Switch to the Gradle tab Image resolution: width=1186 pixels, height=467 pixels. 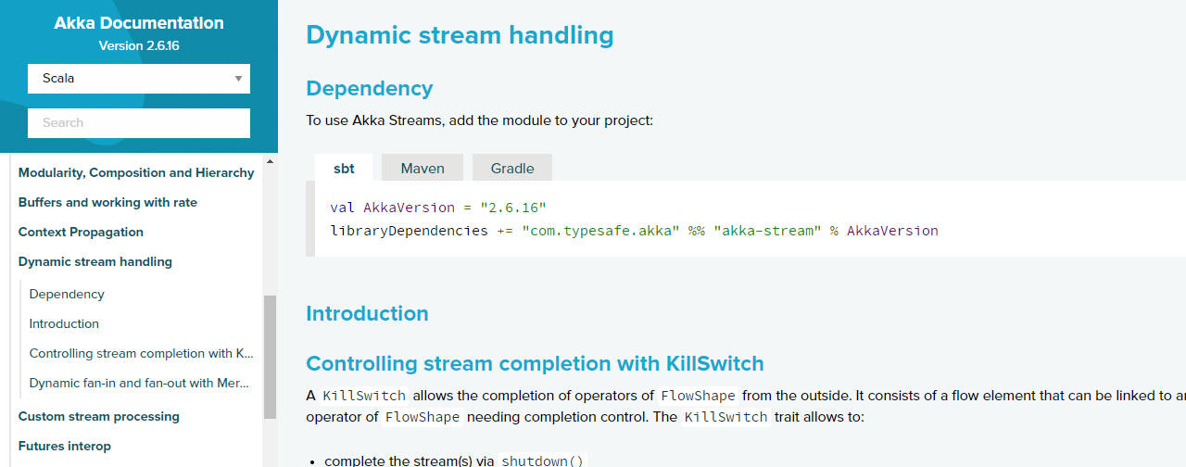[x=512, y=168]
